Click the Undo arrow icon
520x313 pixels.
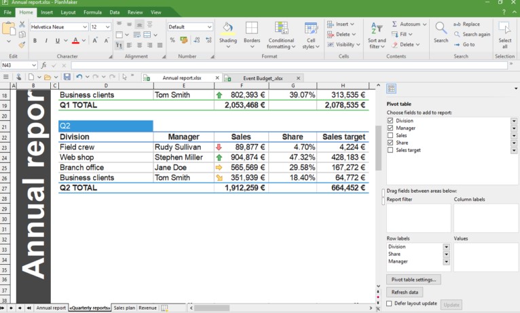pyautogui.click(x=79, y=77)
